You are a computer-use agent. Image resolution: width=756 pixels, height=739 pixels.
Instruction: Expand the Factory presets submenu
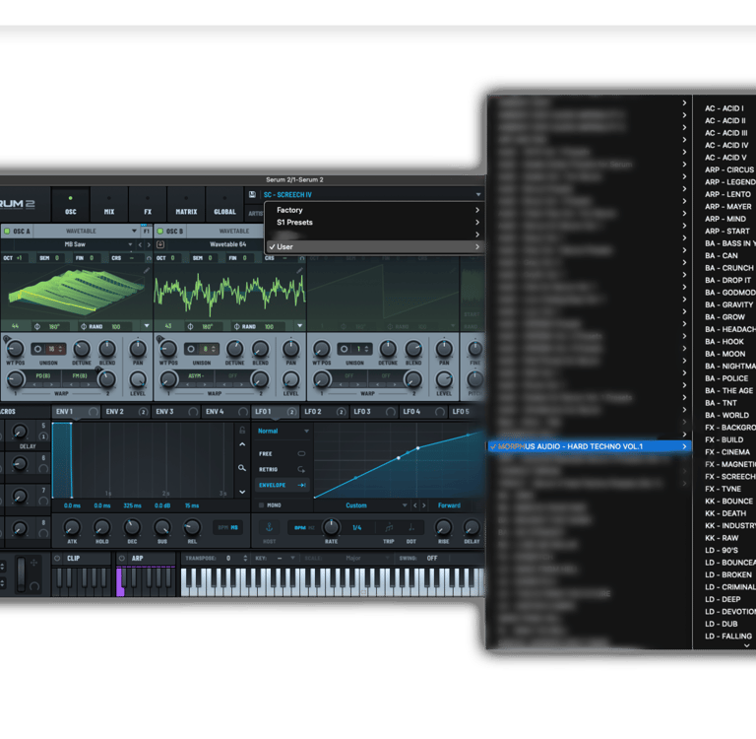(x=374, y=210)
